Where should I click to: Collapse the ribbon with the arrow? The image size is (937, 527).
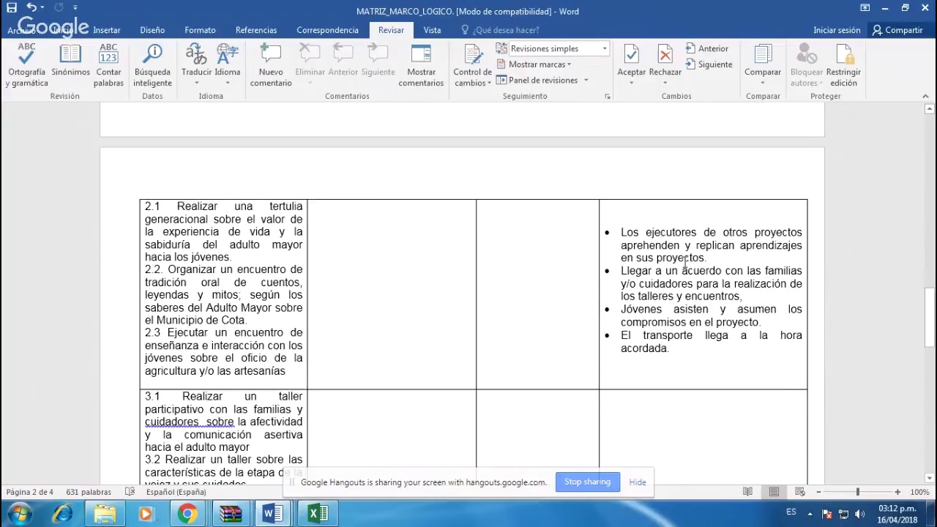point(925,97)
